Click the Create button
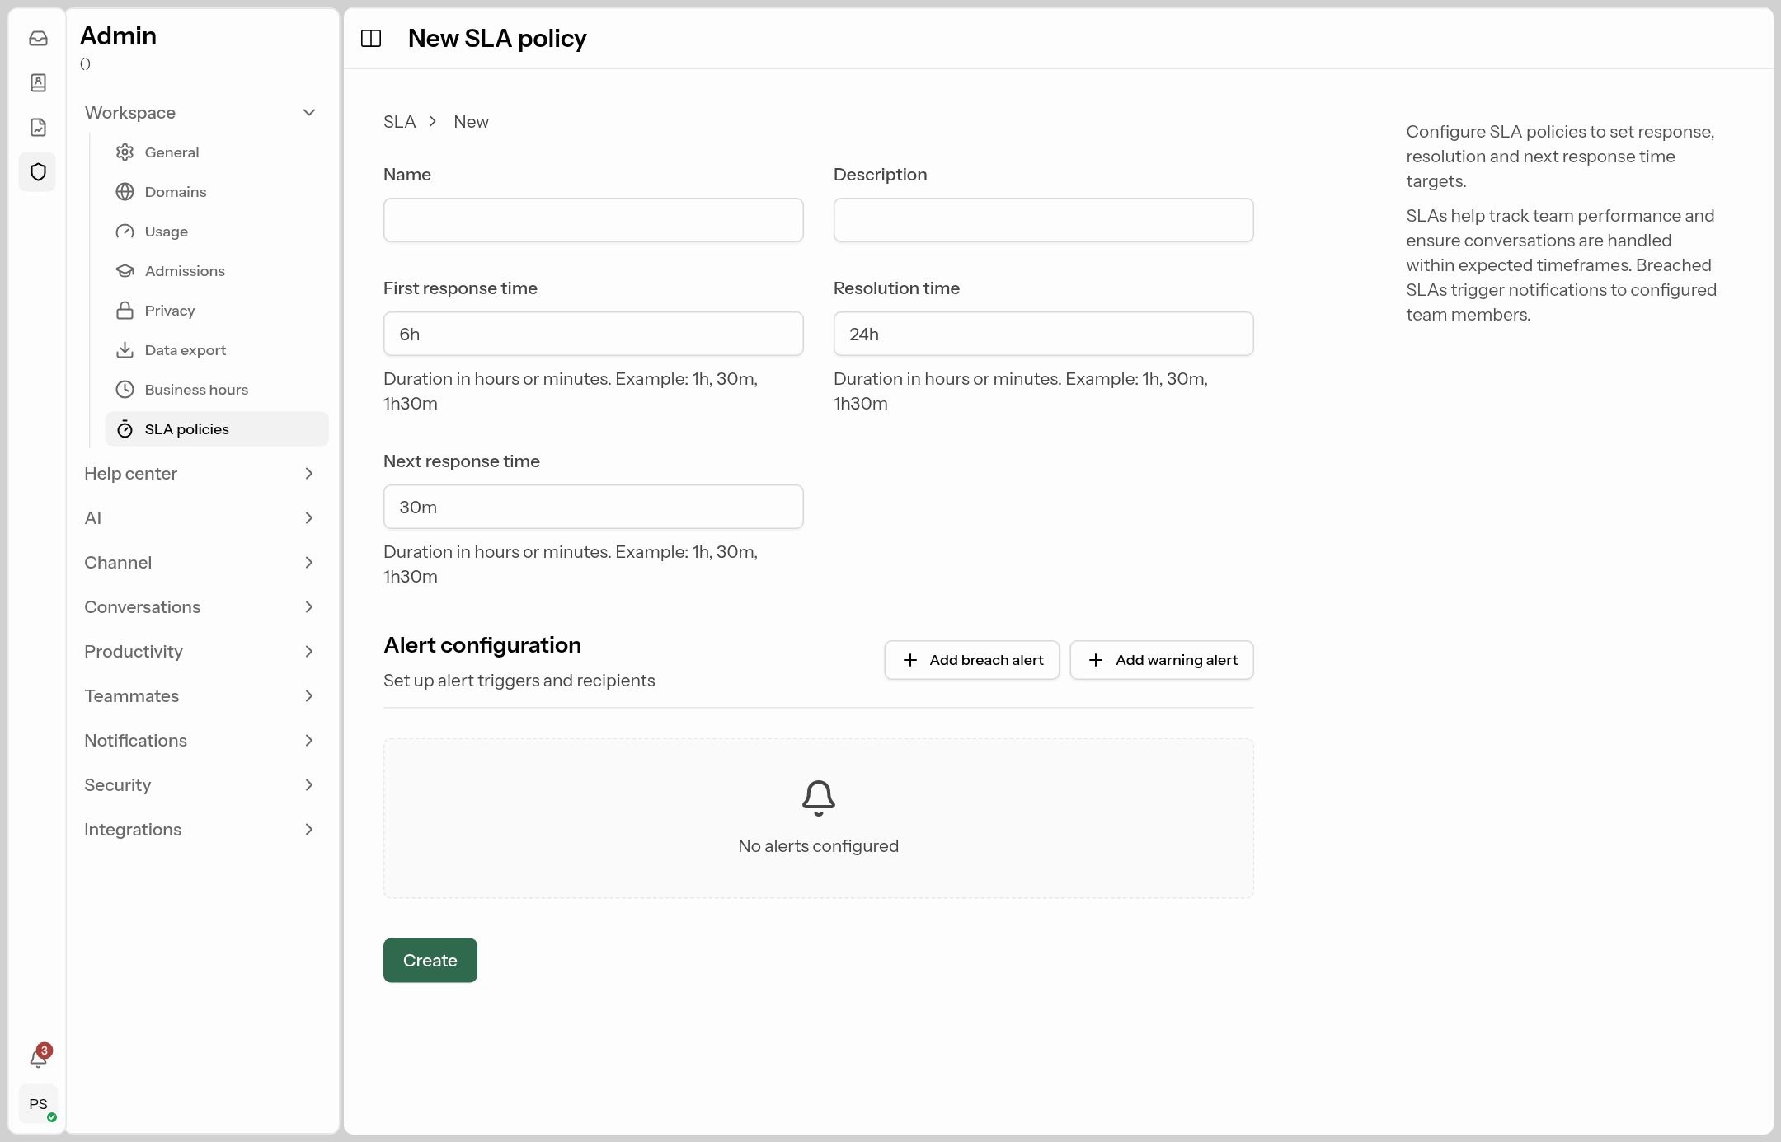The image size is (1781, 1142). (x=430, y=960)
